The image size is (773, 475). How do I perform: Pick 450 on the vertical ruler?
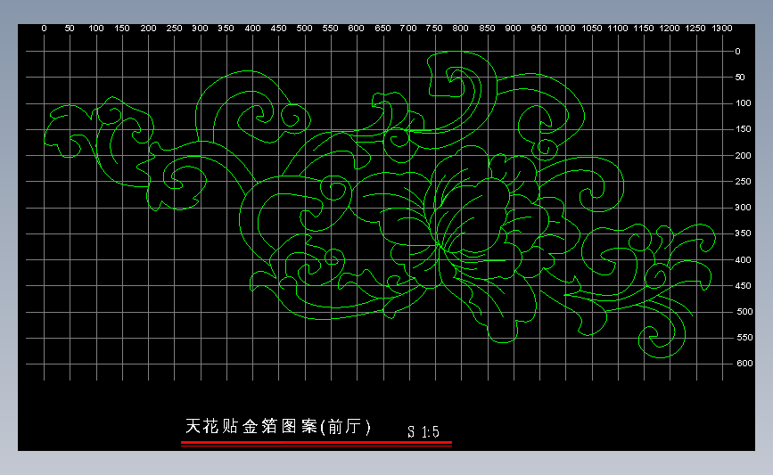point(743,286)
